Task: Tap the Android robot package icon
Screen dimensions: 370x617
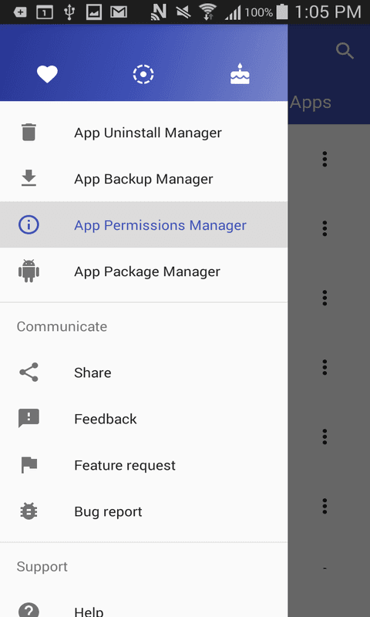Action: click(29, 271)
